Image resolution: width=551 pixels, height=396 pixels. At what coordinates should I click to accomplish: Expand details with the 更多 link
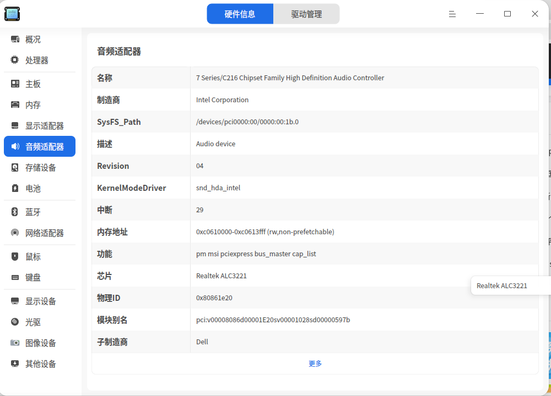pyautogui.click(x=315, y=364)
